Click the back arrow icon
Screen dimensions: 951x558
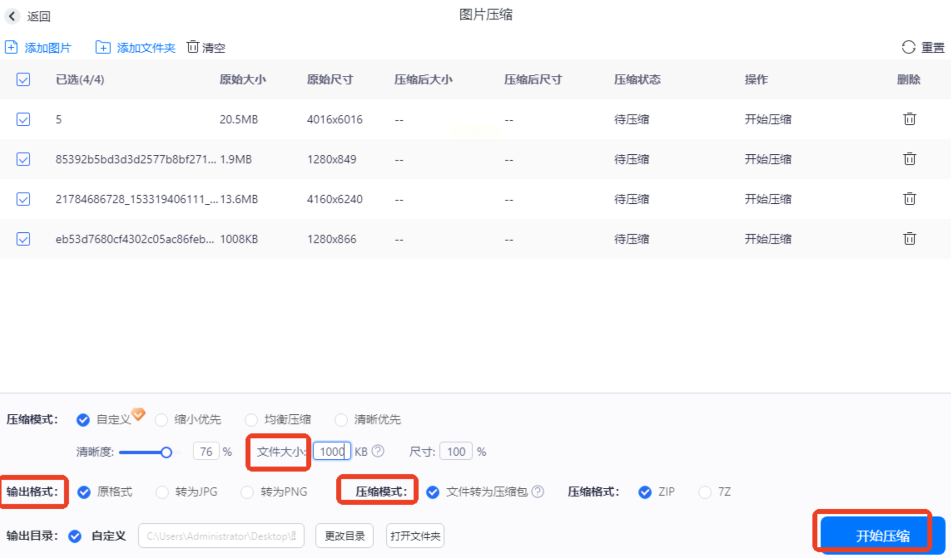[x=12, y=16]
